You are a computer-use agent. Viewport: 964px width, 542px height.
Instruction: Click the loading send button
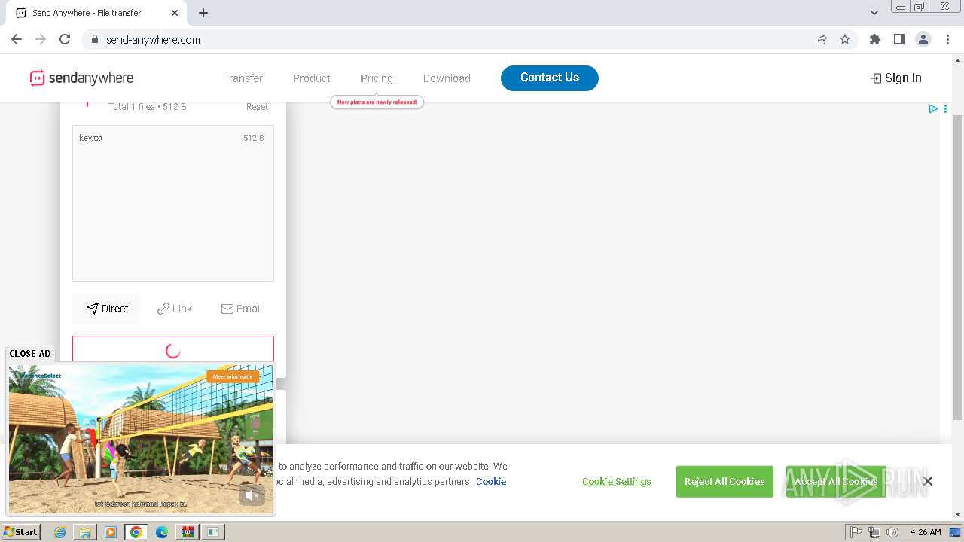(173, 351)
